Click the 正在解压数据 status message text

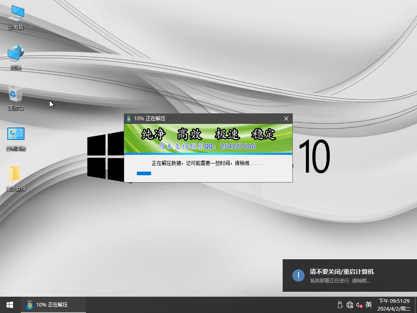point(207,163)
